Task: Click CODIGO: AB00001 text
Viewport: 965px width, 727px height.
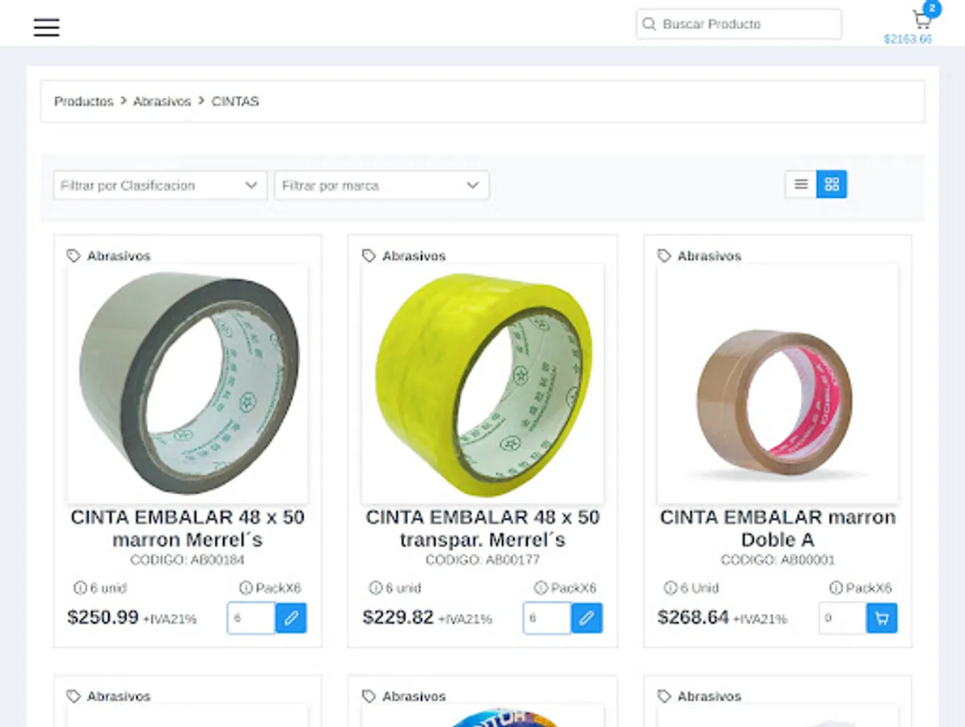Action: point(778,560)
